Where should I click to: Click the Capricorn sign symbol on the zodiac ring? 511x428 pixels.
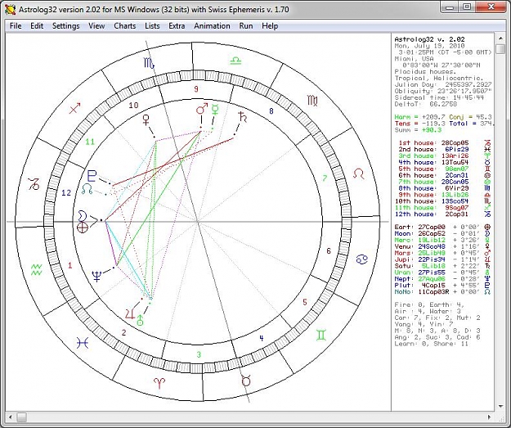pos(34,184)
